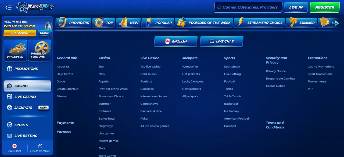Select the New category bell icon
Screen dimensions: 344x157
[123, 23]
